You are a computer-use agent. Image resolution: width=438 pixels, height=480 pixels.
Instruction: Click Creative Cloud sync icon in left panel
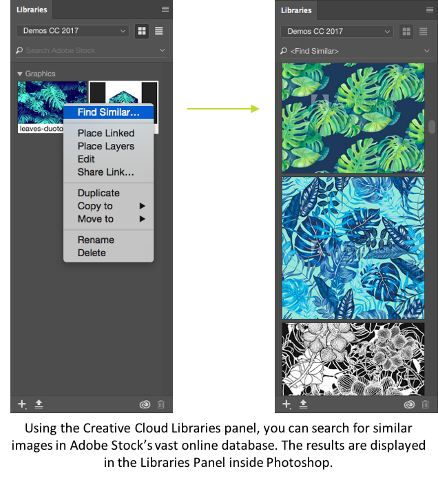(145, 405)
